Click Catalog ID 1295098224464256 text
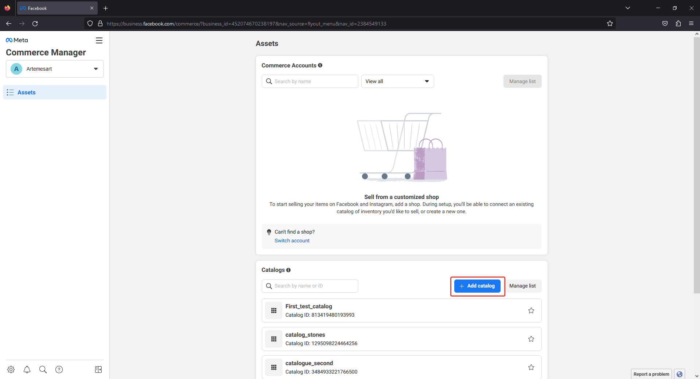Image resolution: width=700 pixels, height=379 pixels. [x=321, y=343]
